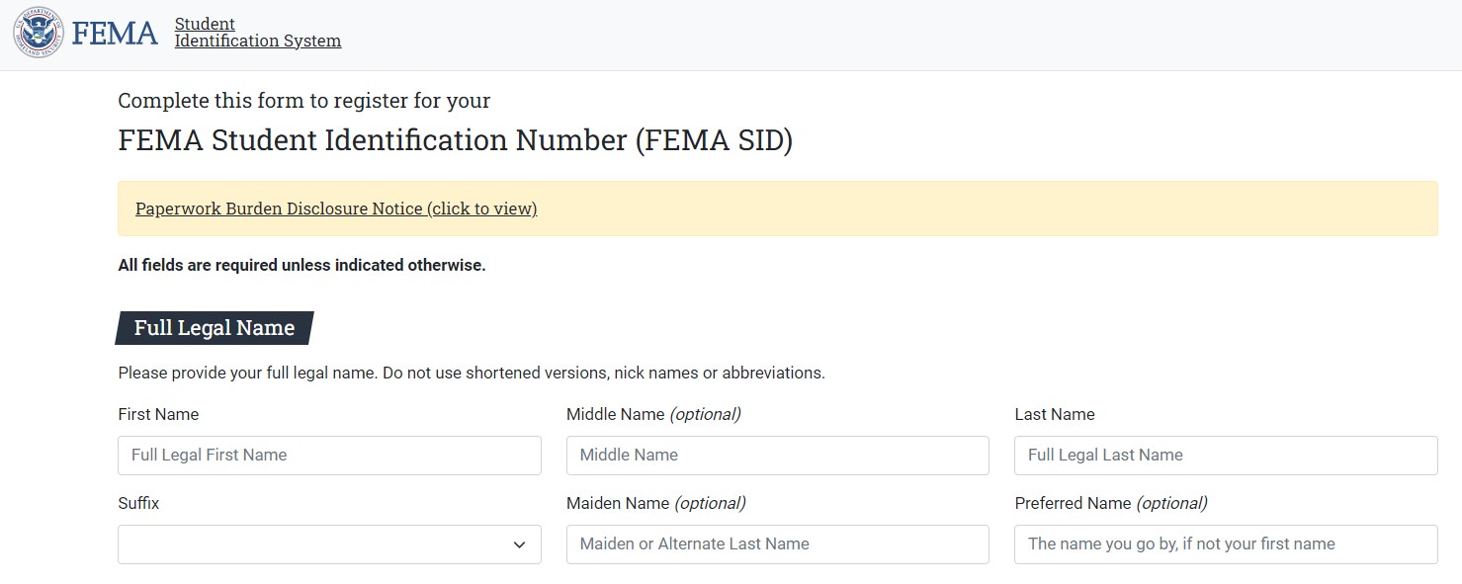Click the Preferred Name (optional) label
Image resolution: width=1462 pixels, height=584 pixels.
point(1110,503)
